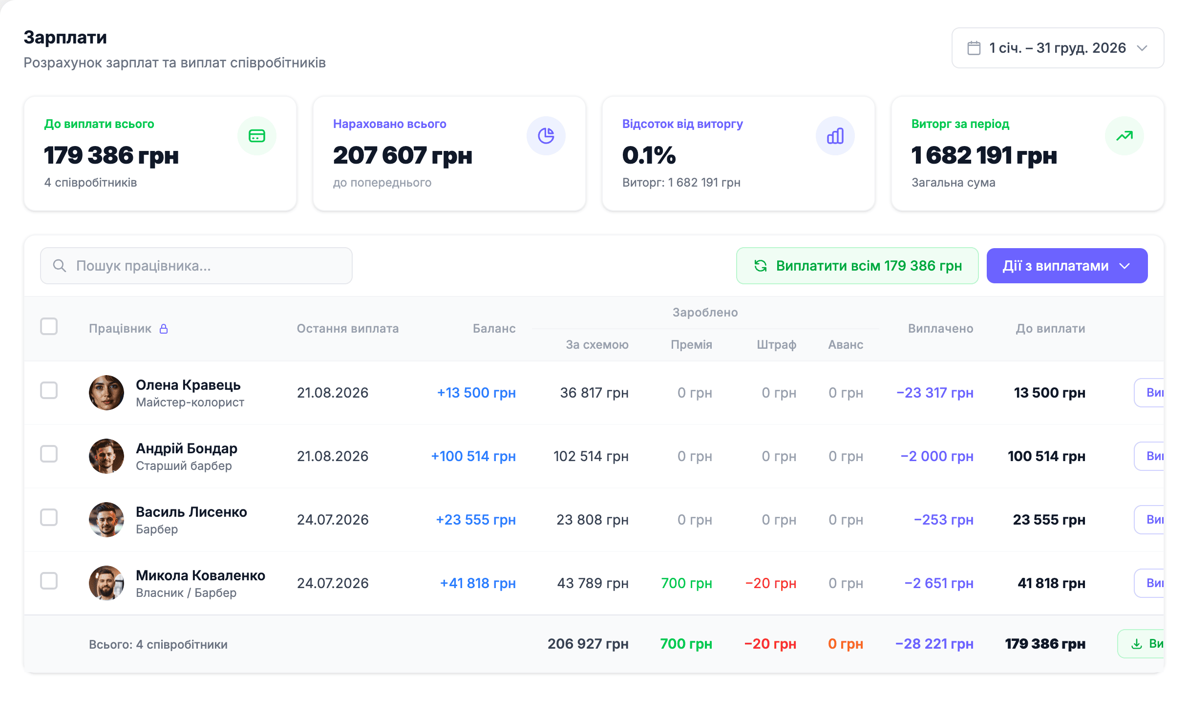Click the '−28 221 грн' paid total
The height and width of the screenshot is (719, 1188).
tap(934, 644)
